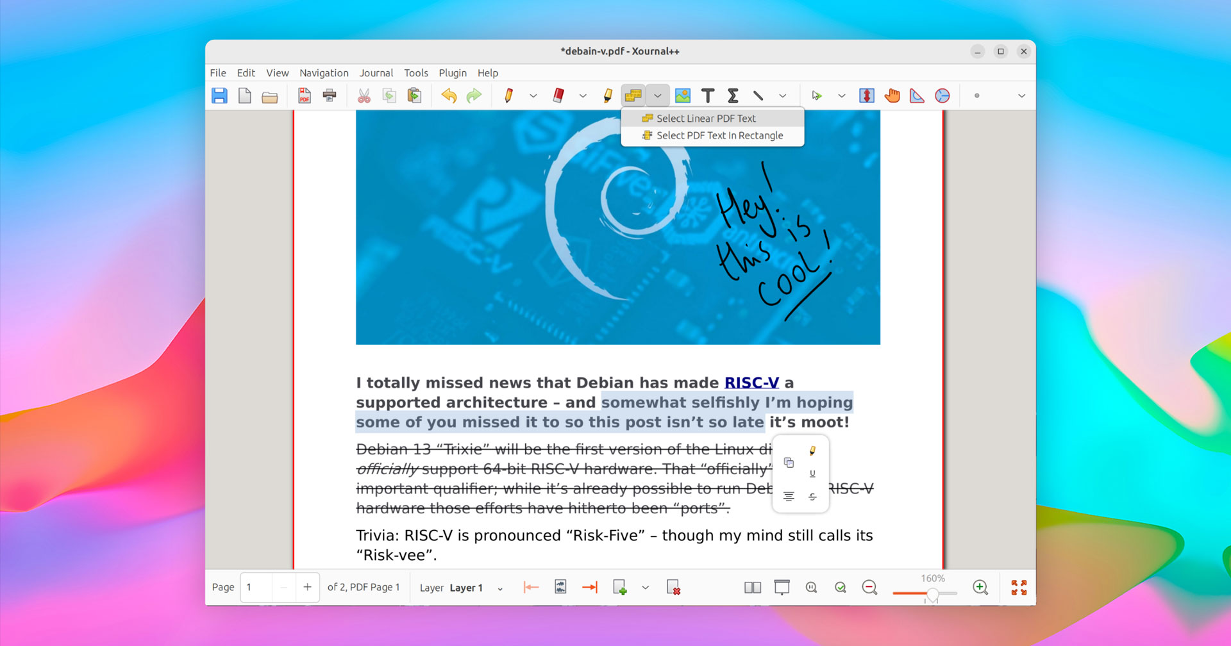Choose Select PDF Text In Rectangle
The width and height of the screenshot is (1231, 646).
click(712, 136)
